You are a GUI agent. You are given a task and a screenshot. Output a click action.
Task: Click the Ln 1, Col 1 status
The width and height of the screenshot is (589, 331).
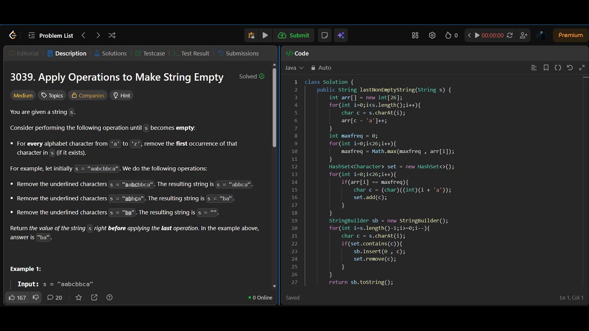572,297
